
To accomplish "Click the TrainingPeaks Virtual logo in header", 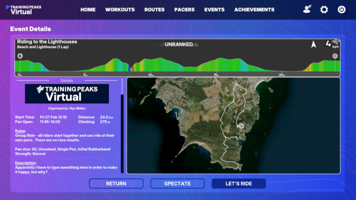I will (24, 9).
